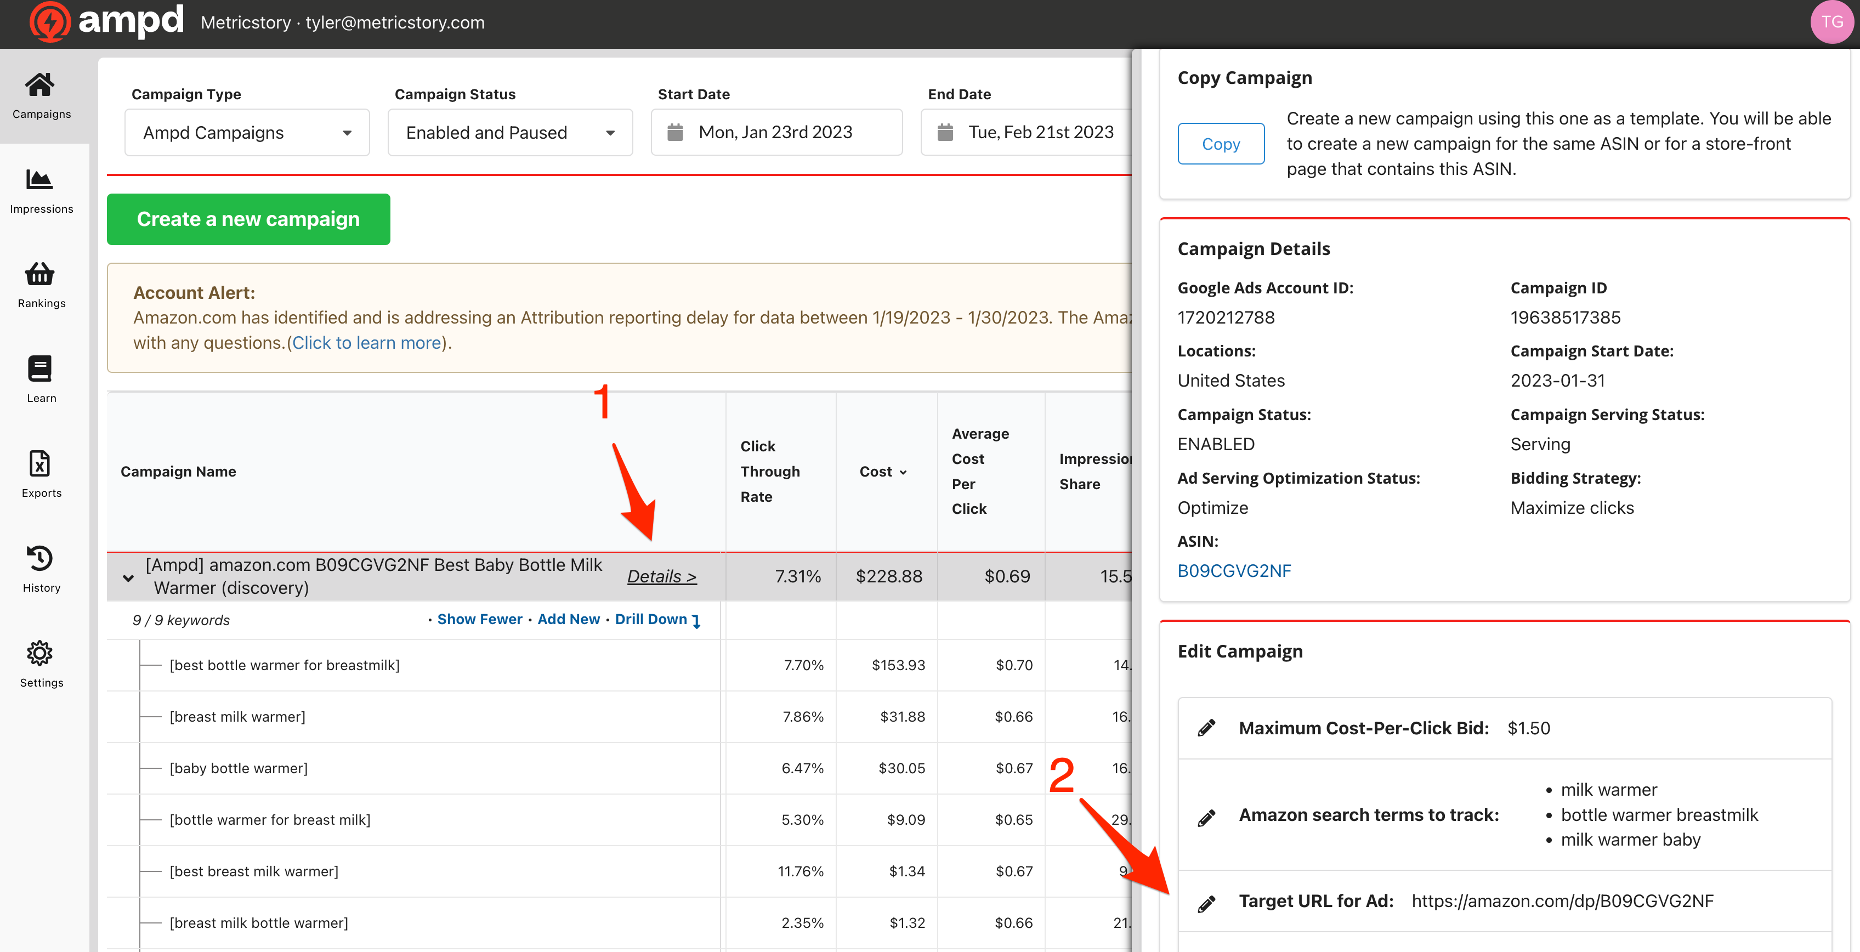Open the Exports spreadsheet icon
The height and width of the screenshot is (952, 1860).
pos(39,463)
